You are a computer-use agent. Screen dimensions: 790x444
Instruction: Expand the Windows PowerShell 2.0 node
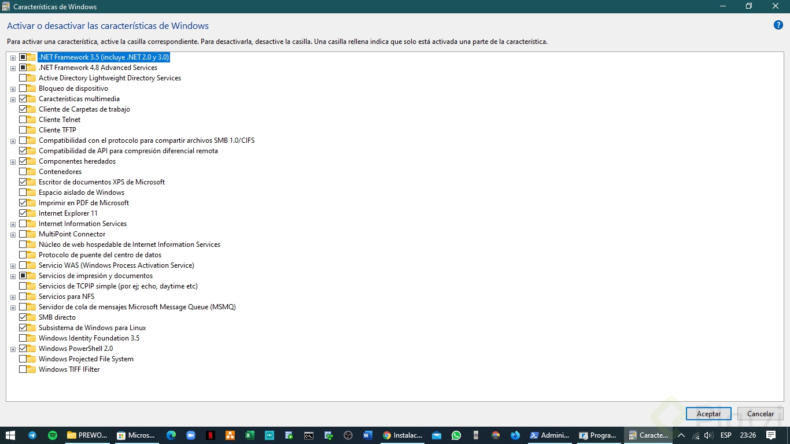13,349
